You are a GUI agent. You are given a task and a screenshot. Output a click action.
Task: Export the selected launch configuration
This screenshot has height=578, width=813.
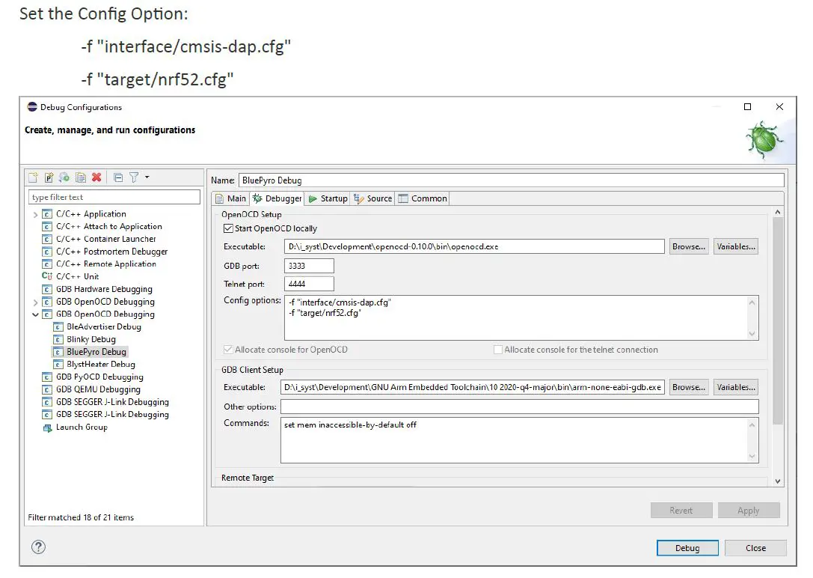[x=64, y=177]
